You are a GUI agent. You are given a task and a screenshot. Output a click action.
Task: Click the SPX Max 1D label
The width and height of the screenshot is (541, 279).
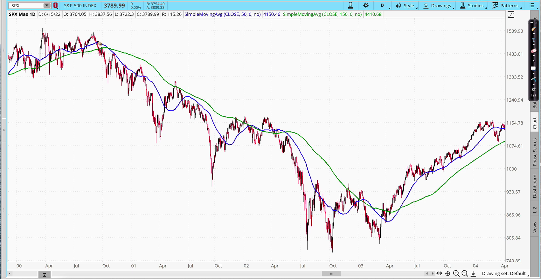click(x=22, y=14)
